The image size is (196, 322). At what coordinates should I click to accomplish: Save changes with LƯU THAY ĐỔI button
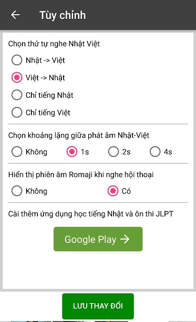point(98,306)
